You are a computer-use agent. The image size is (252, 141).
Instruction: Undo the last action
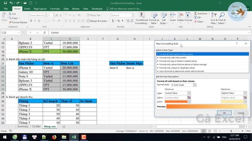pyautogui.click(x=11, y=3)
